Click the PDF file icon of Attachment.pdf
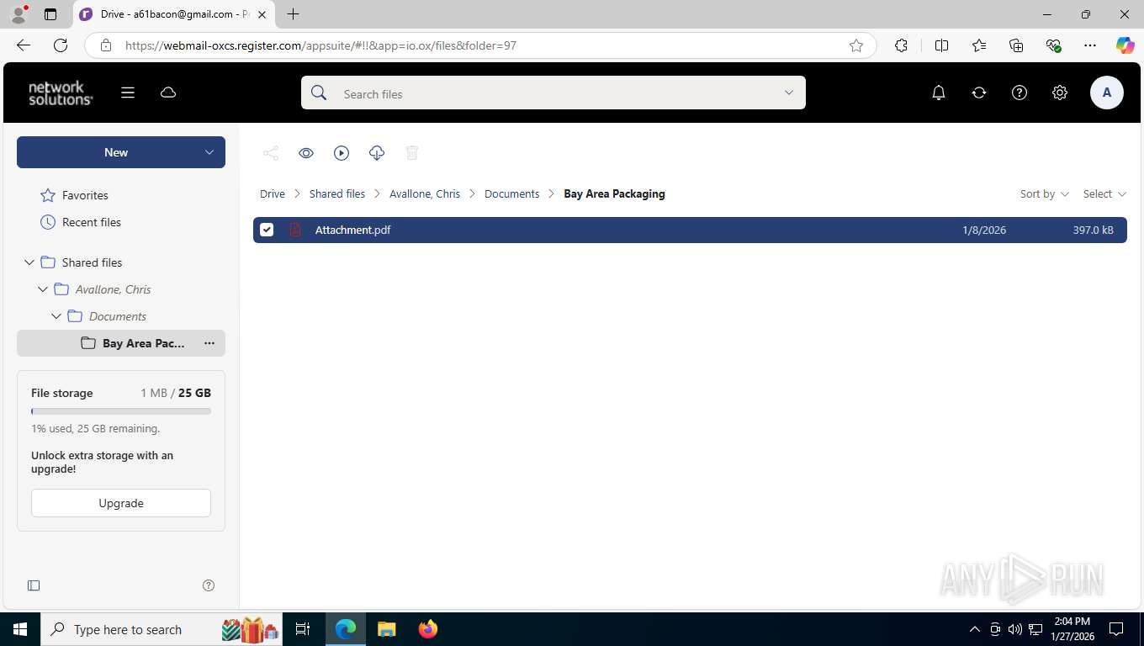This screenshot has height=646, width=1144. [x=295, y=230]
